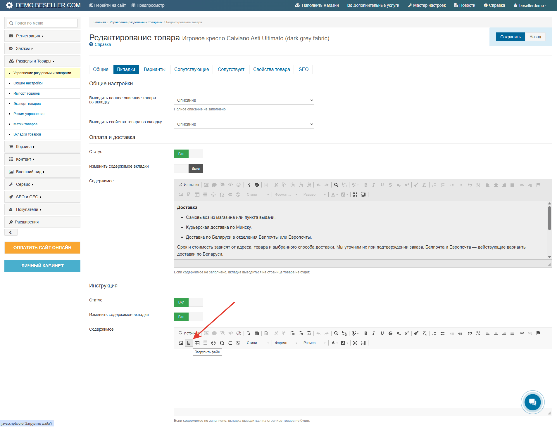Open Вкладки товаров sidebar link
The height and width of the screenshot is (432, 557).
27,134
